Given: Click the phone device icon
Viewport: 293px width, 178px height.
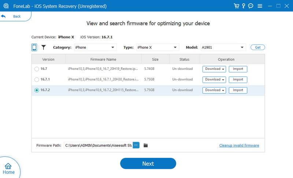Looking at the screenshot, I should pyautogui.click(x=34, y=48).
